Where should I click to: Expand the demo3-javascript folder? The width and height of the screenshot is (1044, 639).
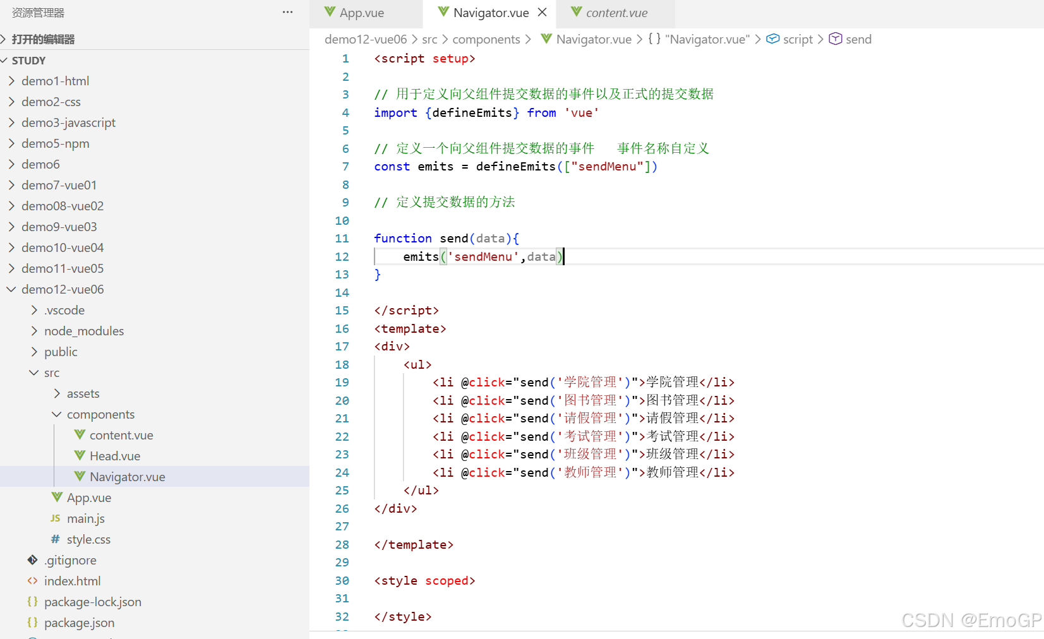tap(155, 122)
